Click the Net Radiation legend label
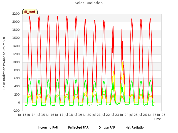The width and height of the screenshot is (178, 133). (x=135, y=127)
